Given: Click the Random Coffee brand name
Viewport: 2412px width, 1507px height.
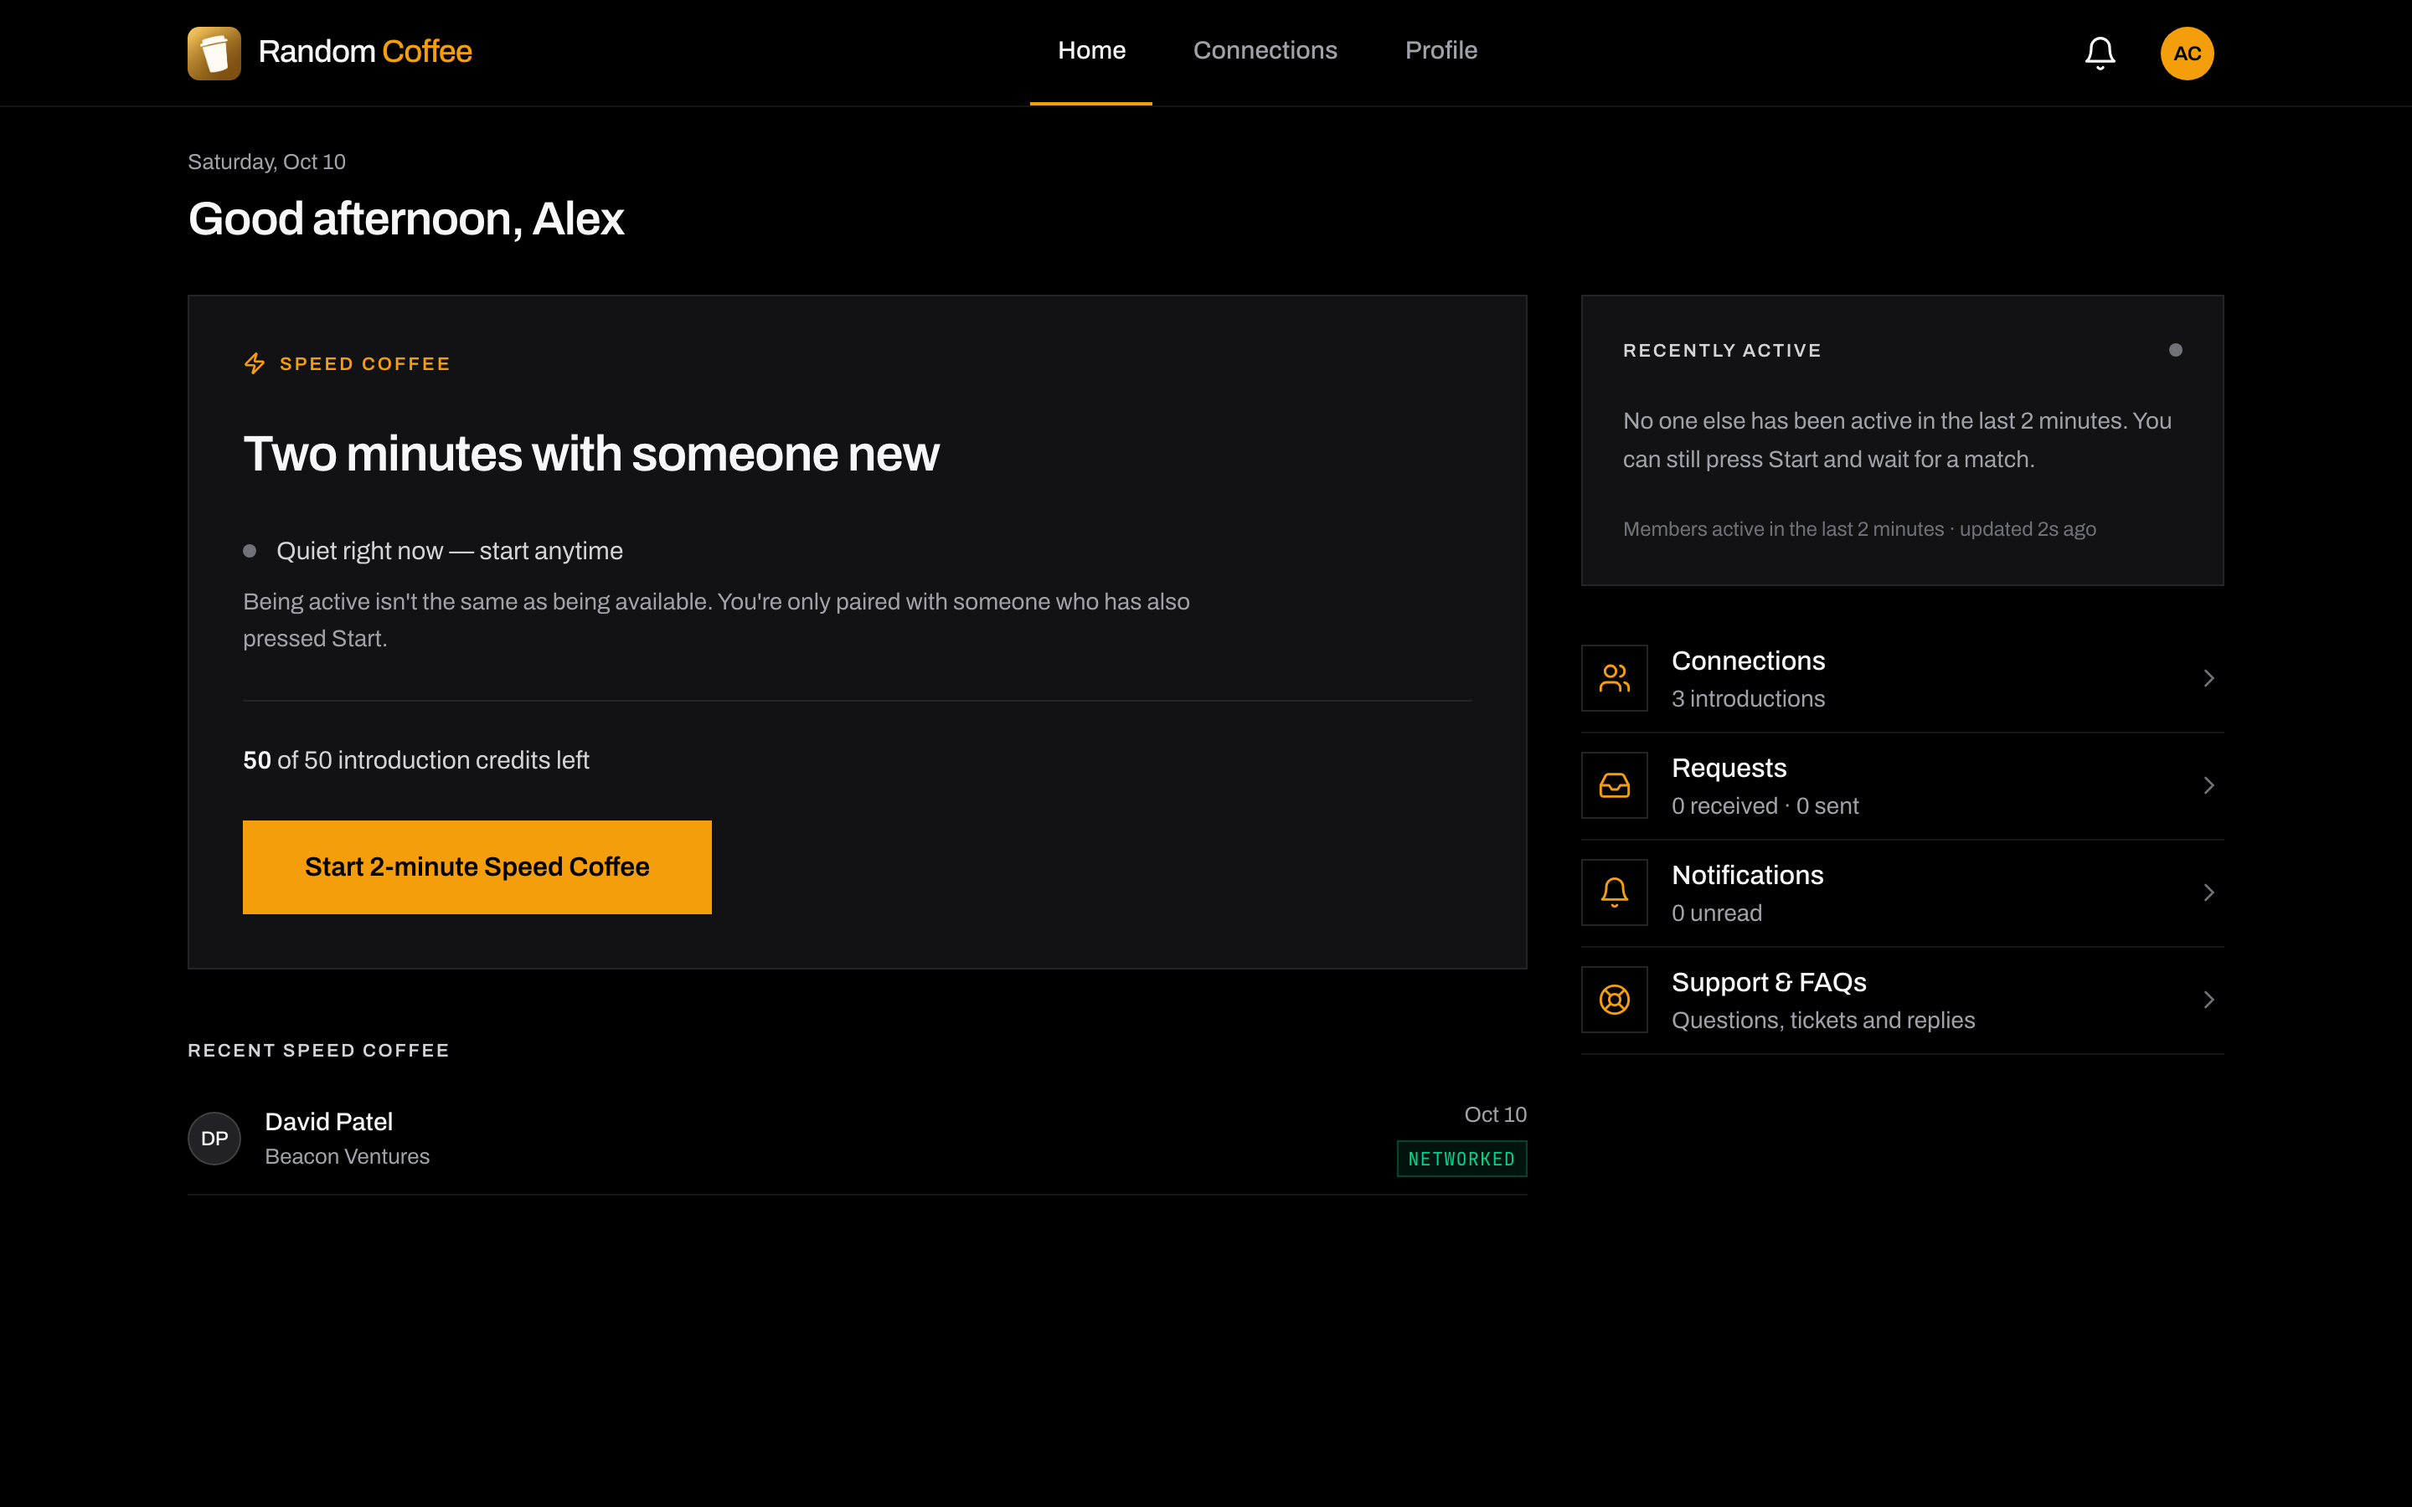Looking at the screenshot, I should 365,52.
